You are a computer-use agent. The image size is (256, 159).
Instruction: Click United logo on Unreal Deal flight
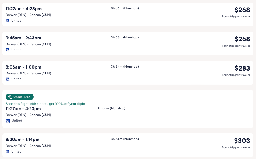8,121
